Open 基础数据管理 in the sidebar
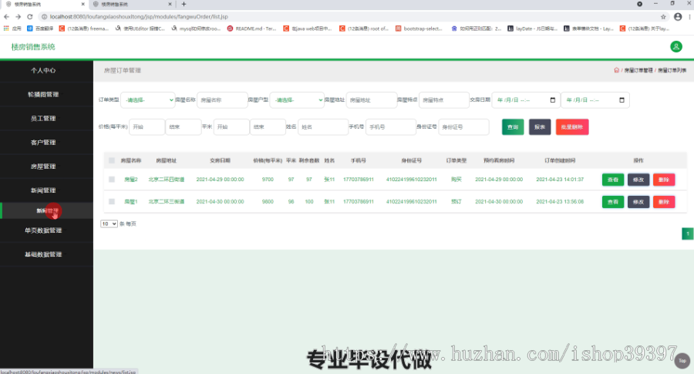 43,254
